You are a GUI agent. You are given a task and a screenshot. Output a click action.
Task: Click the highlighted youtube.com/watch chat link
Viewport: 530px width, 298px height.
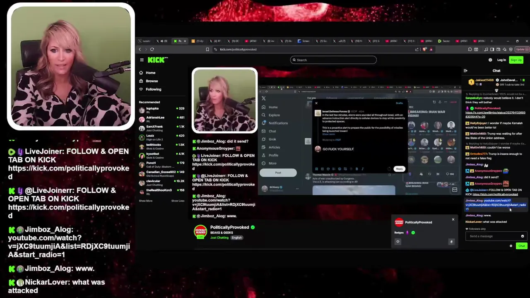pos(496,204)
